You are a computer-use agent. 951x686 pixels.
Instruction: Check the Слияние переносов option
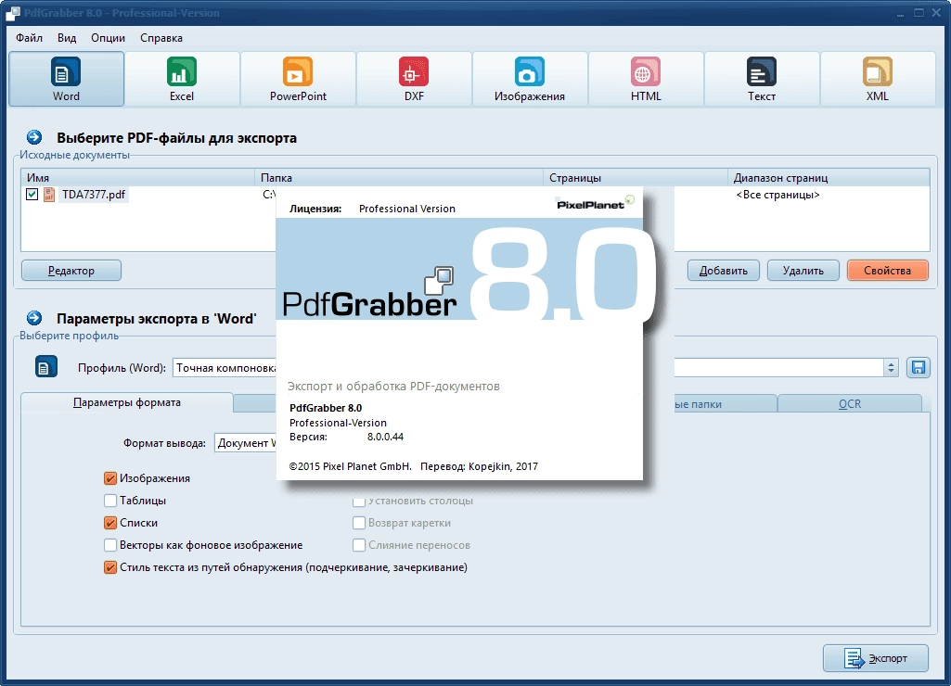pyautogui.click(x=359, y=545)
